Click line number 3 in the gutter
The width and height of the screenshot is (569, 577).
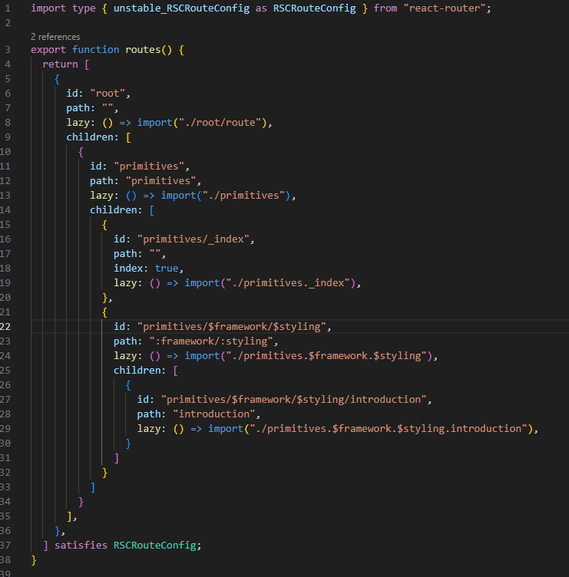click(8, 50)
